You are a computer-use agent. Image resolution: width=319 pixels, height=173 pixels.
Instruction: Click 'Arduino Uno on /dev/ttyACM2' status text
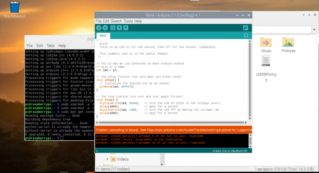230,151
